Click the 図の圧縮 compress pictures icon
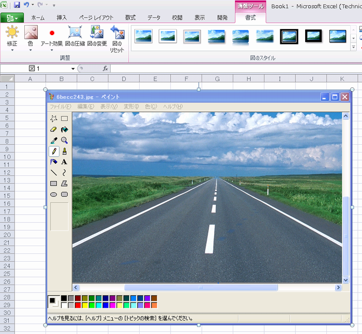Image resolution: width=362 pixels, height=334 pixels. 75,36
